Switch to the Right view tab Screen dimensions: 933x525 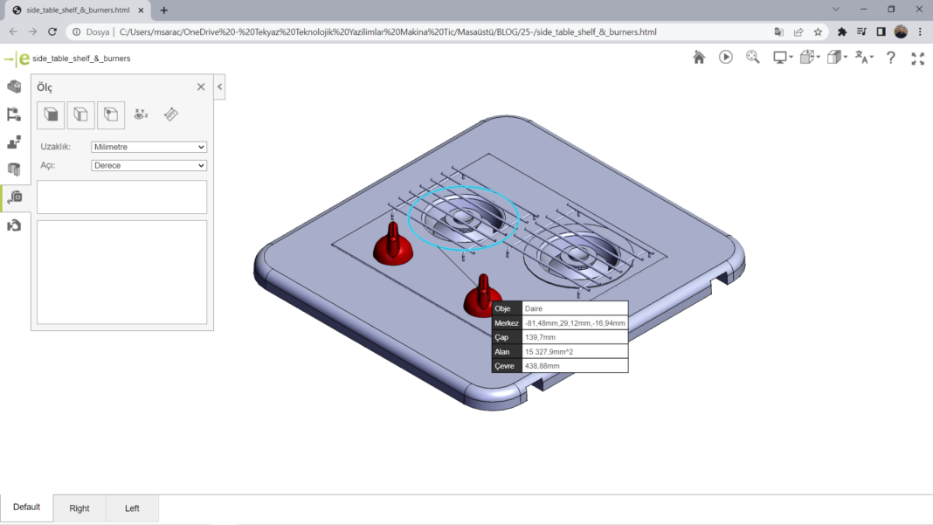pos(79,508)
